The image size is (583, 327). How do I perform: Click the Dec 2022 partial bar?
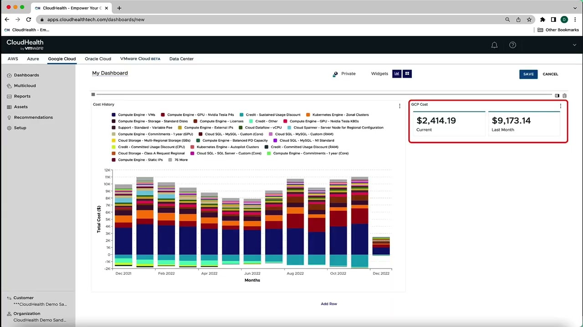[x=381, y=246]
